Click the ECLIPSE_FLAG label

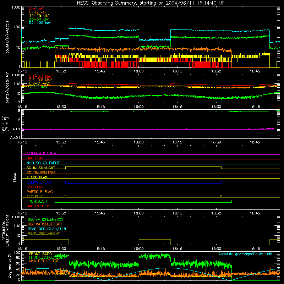coord(39,182)
